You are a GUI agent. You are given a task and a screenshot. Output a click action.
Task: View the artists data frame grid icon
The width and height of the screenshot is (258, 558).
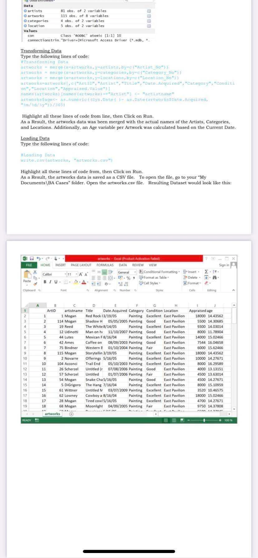pyautogui.click(x=149, y=11)
